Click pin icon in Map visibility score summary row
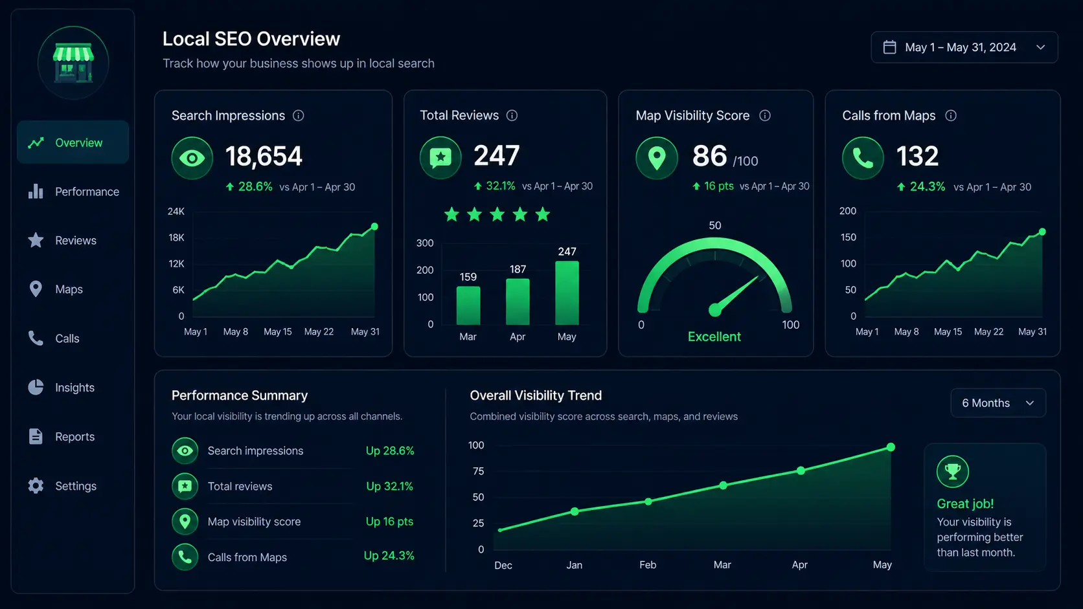This screenshot has width=1083, height=609. click(185, 522)
